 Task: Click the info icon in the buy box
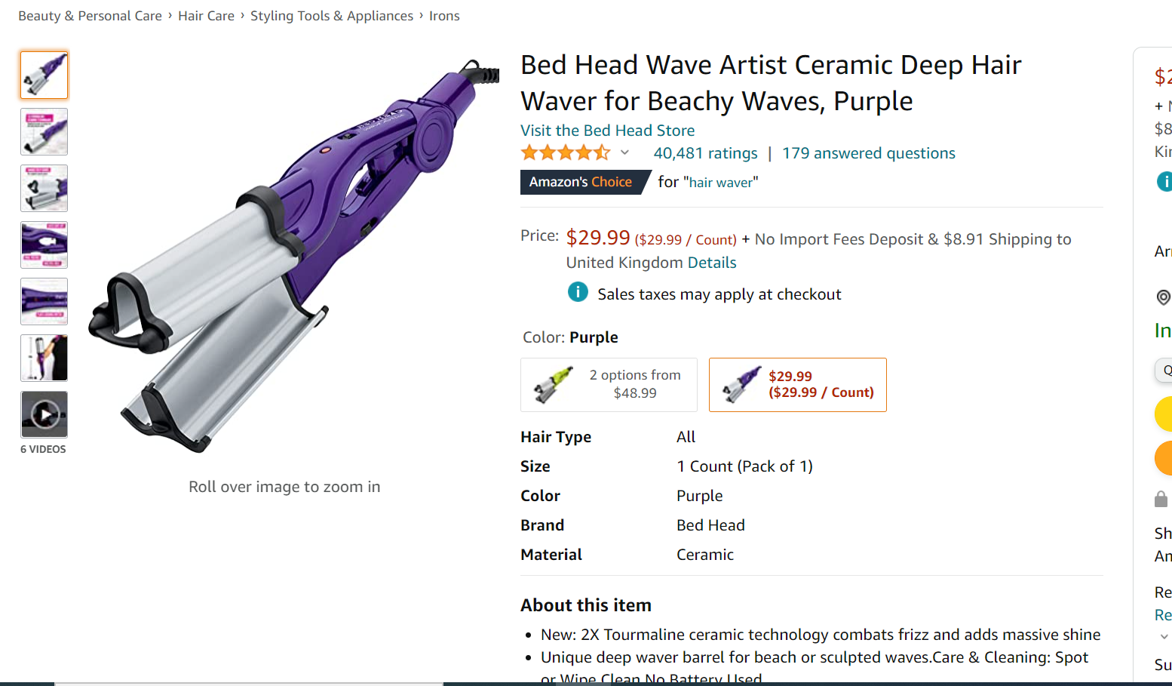[x=1164, y=181]
